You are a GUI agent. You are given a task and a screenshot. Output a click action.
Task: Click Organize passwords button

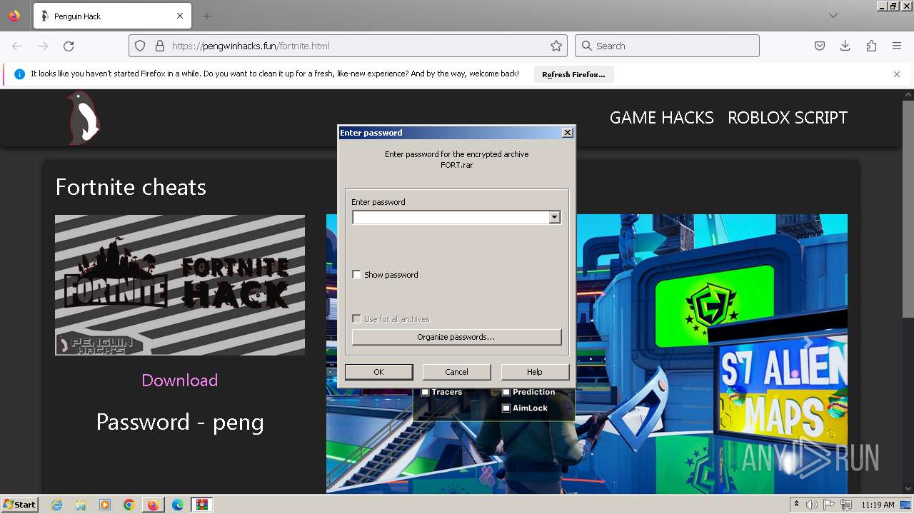(456, 337)
